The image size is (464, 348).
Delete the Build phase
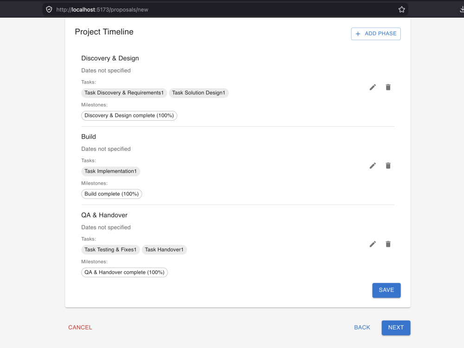click(x=388, y=166)
